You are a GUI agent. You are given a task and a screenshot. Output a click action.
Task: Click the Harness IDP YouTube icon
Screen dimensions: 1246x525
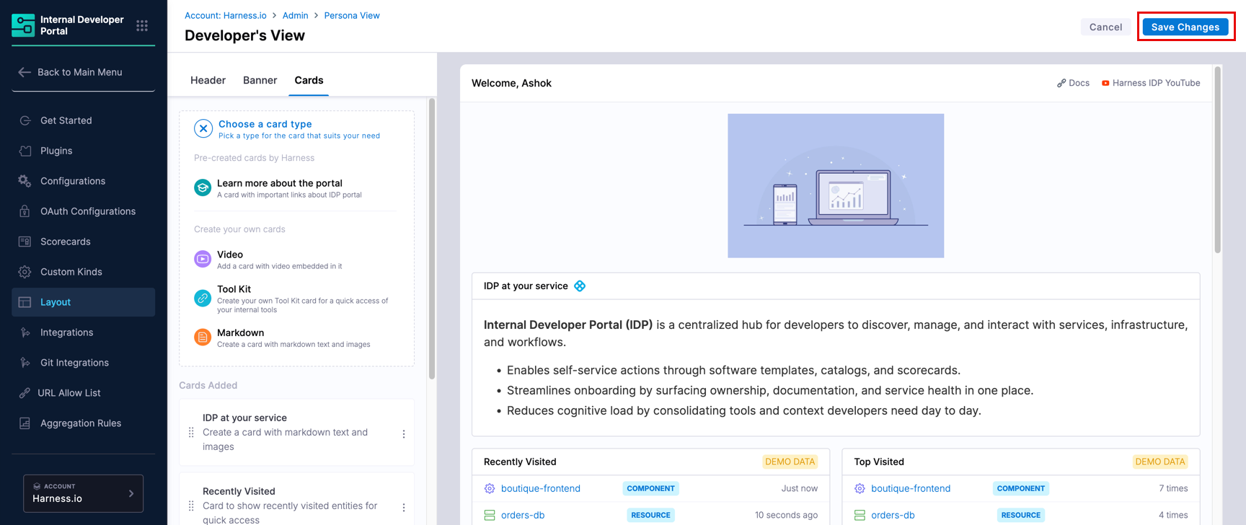point(1105,84)
